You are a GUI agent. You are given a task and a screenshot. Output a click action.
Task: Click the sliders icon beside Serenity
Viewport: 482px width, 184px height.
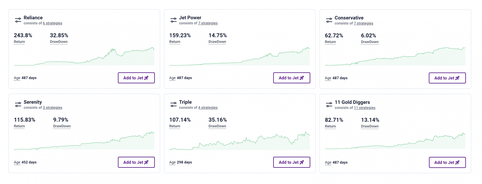pyautogui.click(x=18, y=104)
